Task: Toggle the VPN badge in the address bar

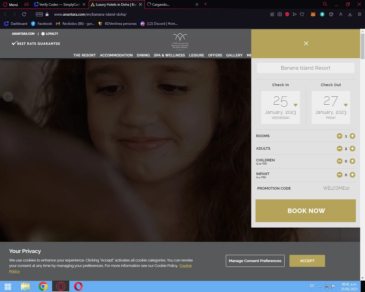Action: point(39,14)
